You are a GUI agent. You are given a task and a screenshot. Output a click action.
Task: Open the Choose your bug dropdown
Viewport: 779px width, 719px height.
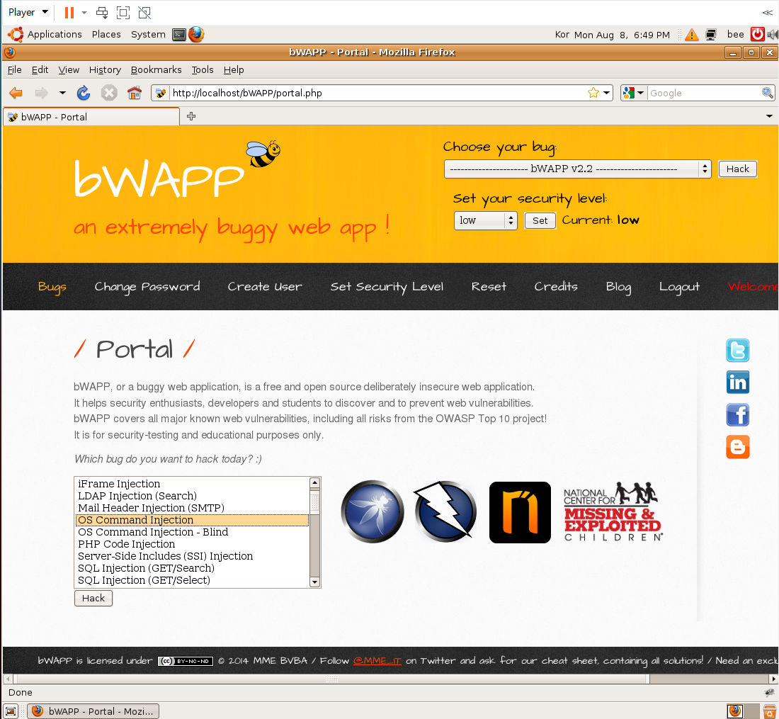(x=577, y=169)
